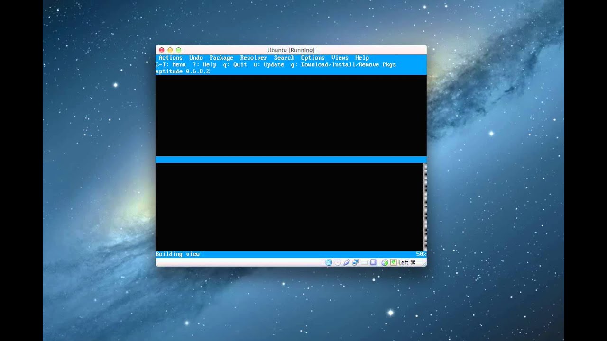607x341 pixels.
Task: Minimize the Ubuntu VM window
Action: (170, 50)
